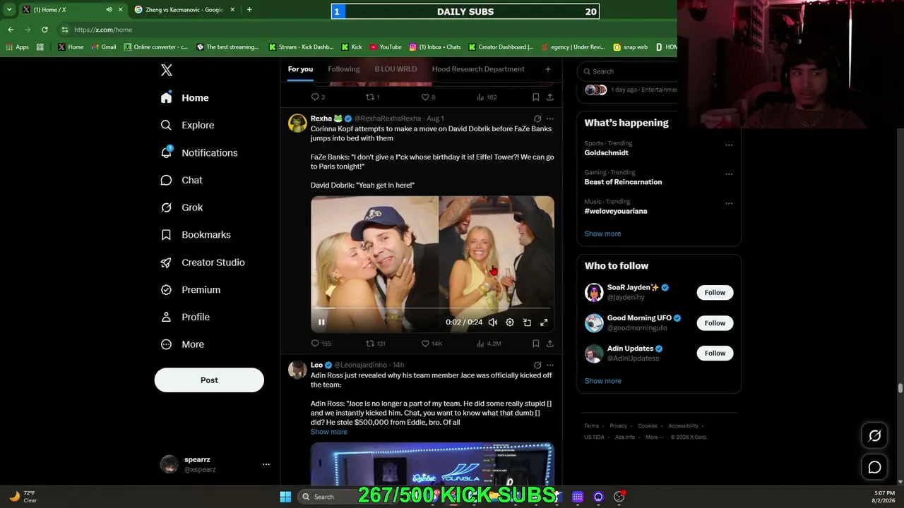Open Chat from the sidebar
This screenshot has width=904, height=508.
[x=182, y=180]
